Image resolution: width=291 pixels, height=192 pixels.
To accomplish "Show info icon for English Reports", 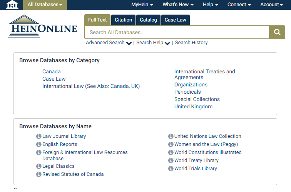I will point(38,144).
